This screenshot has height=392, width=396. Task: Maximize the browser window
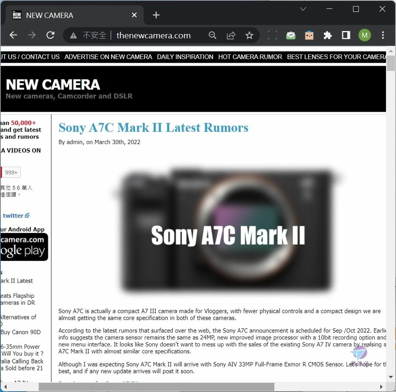point(356,9)
